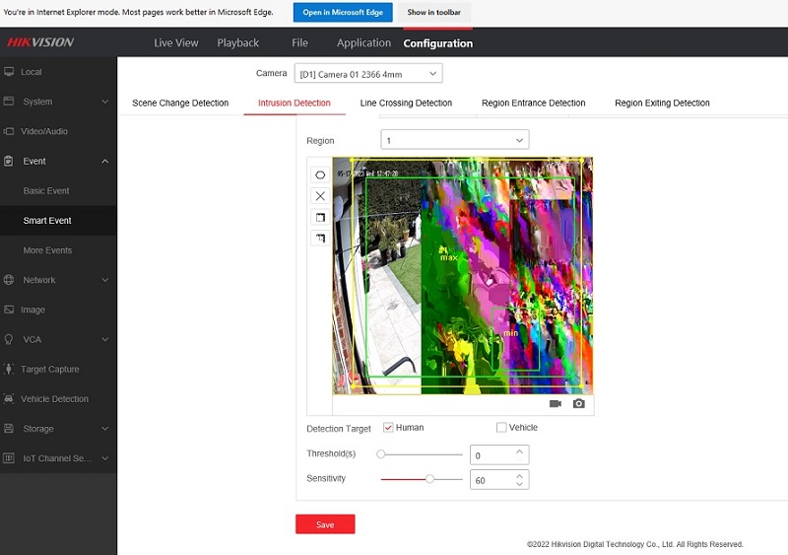
Task: Select the max size filter tool
Action: (x=320, y=217)
